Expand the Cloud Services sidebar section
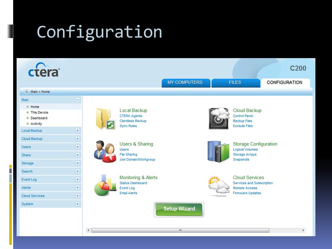The height and width of the screenshot is (249, 332). 77,196
